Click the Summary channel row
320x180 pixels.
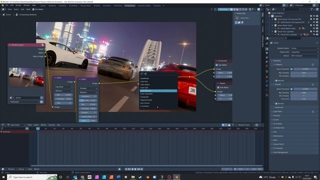click(x=14, y=132)
